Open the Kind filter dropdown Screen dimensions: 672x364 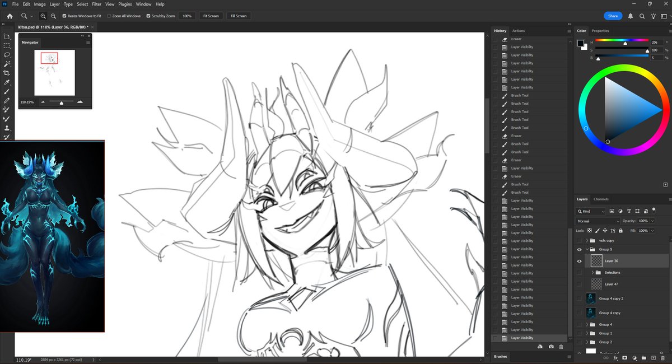(591, 211)
